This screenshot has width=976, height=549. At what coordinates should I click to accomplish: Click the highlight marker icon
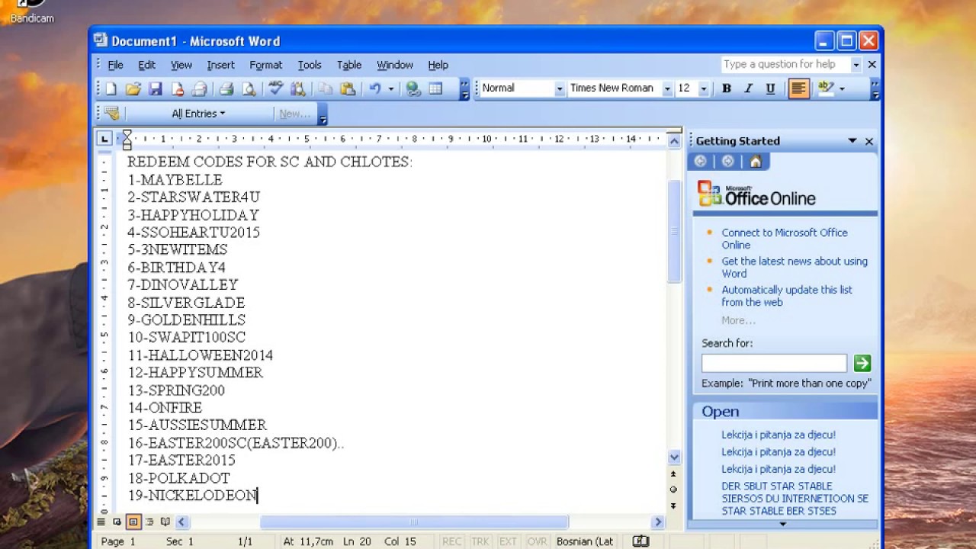tap(826, 88)
